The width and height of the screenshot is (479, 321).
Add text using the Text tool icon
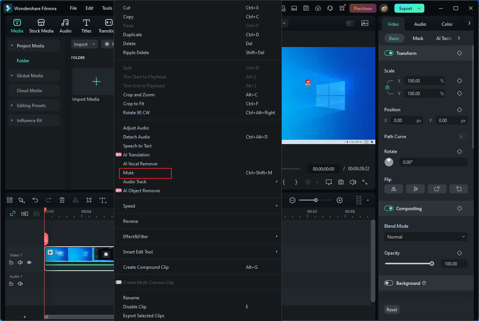[x=103, y=200]
